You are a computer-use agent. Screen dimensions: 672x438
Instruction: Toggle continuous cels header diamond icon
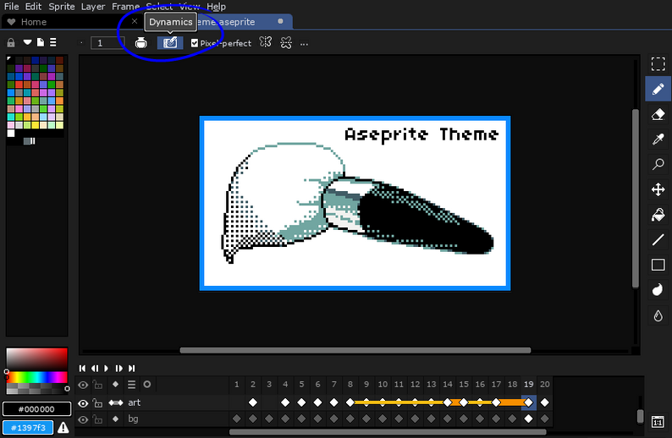115,384
